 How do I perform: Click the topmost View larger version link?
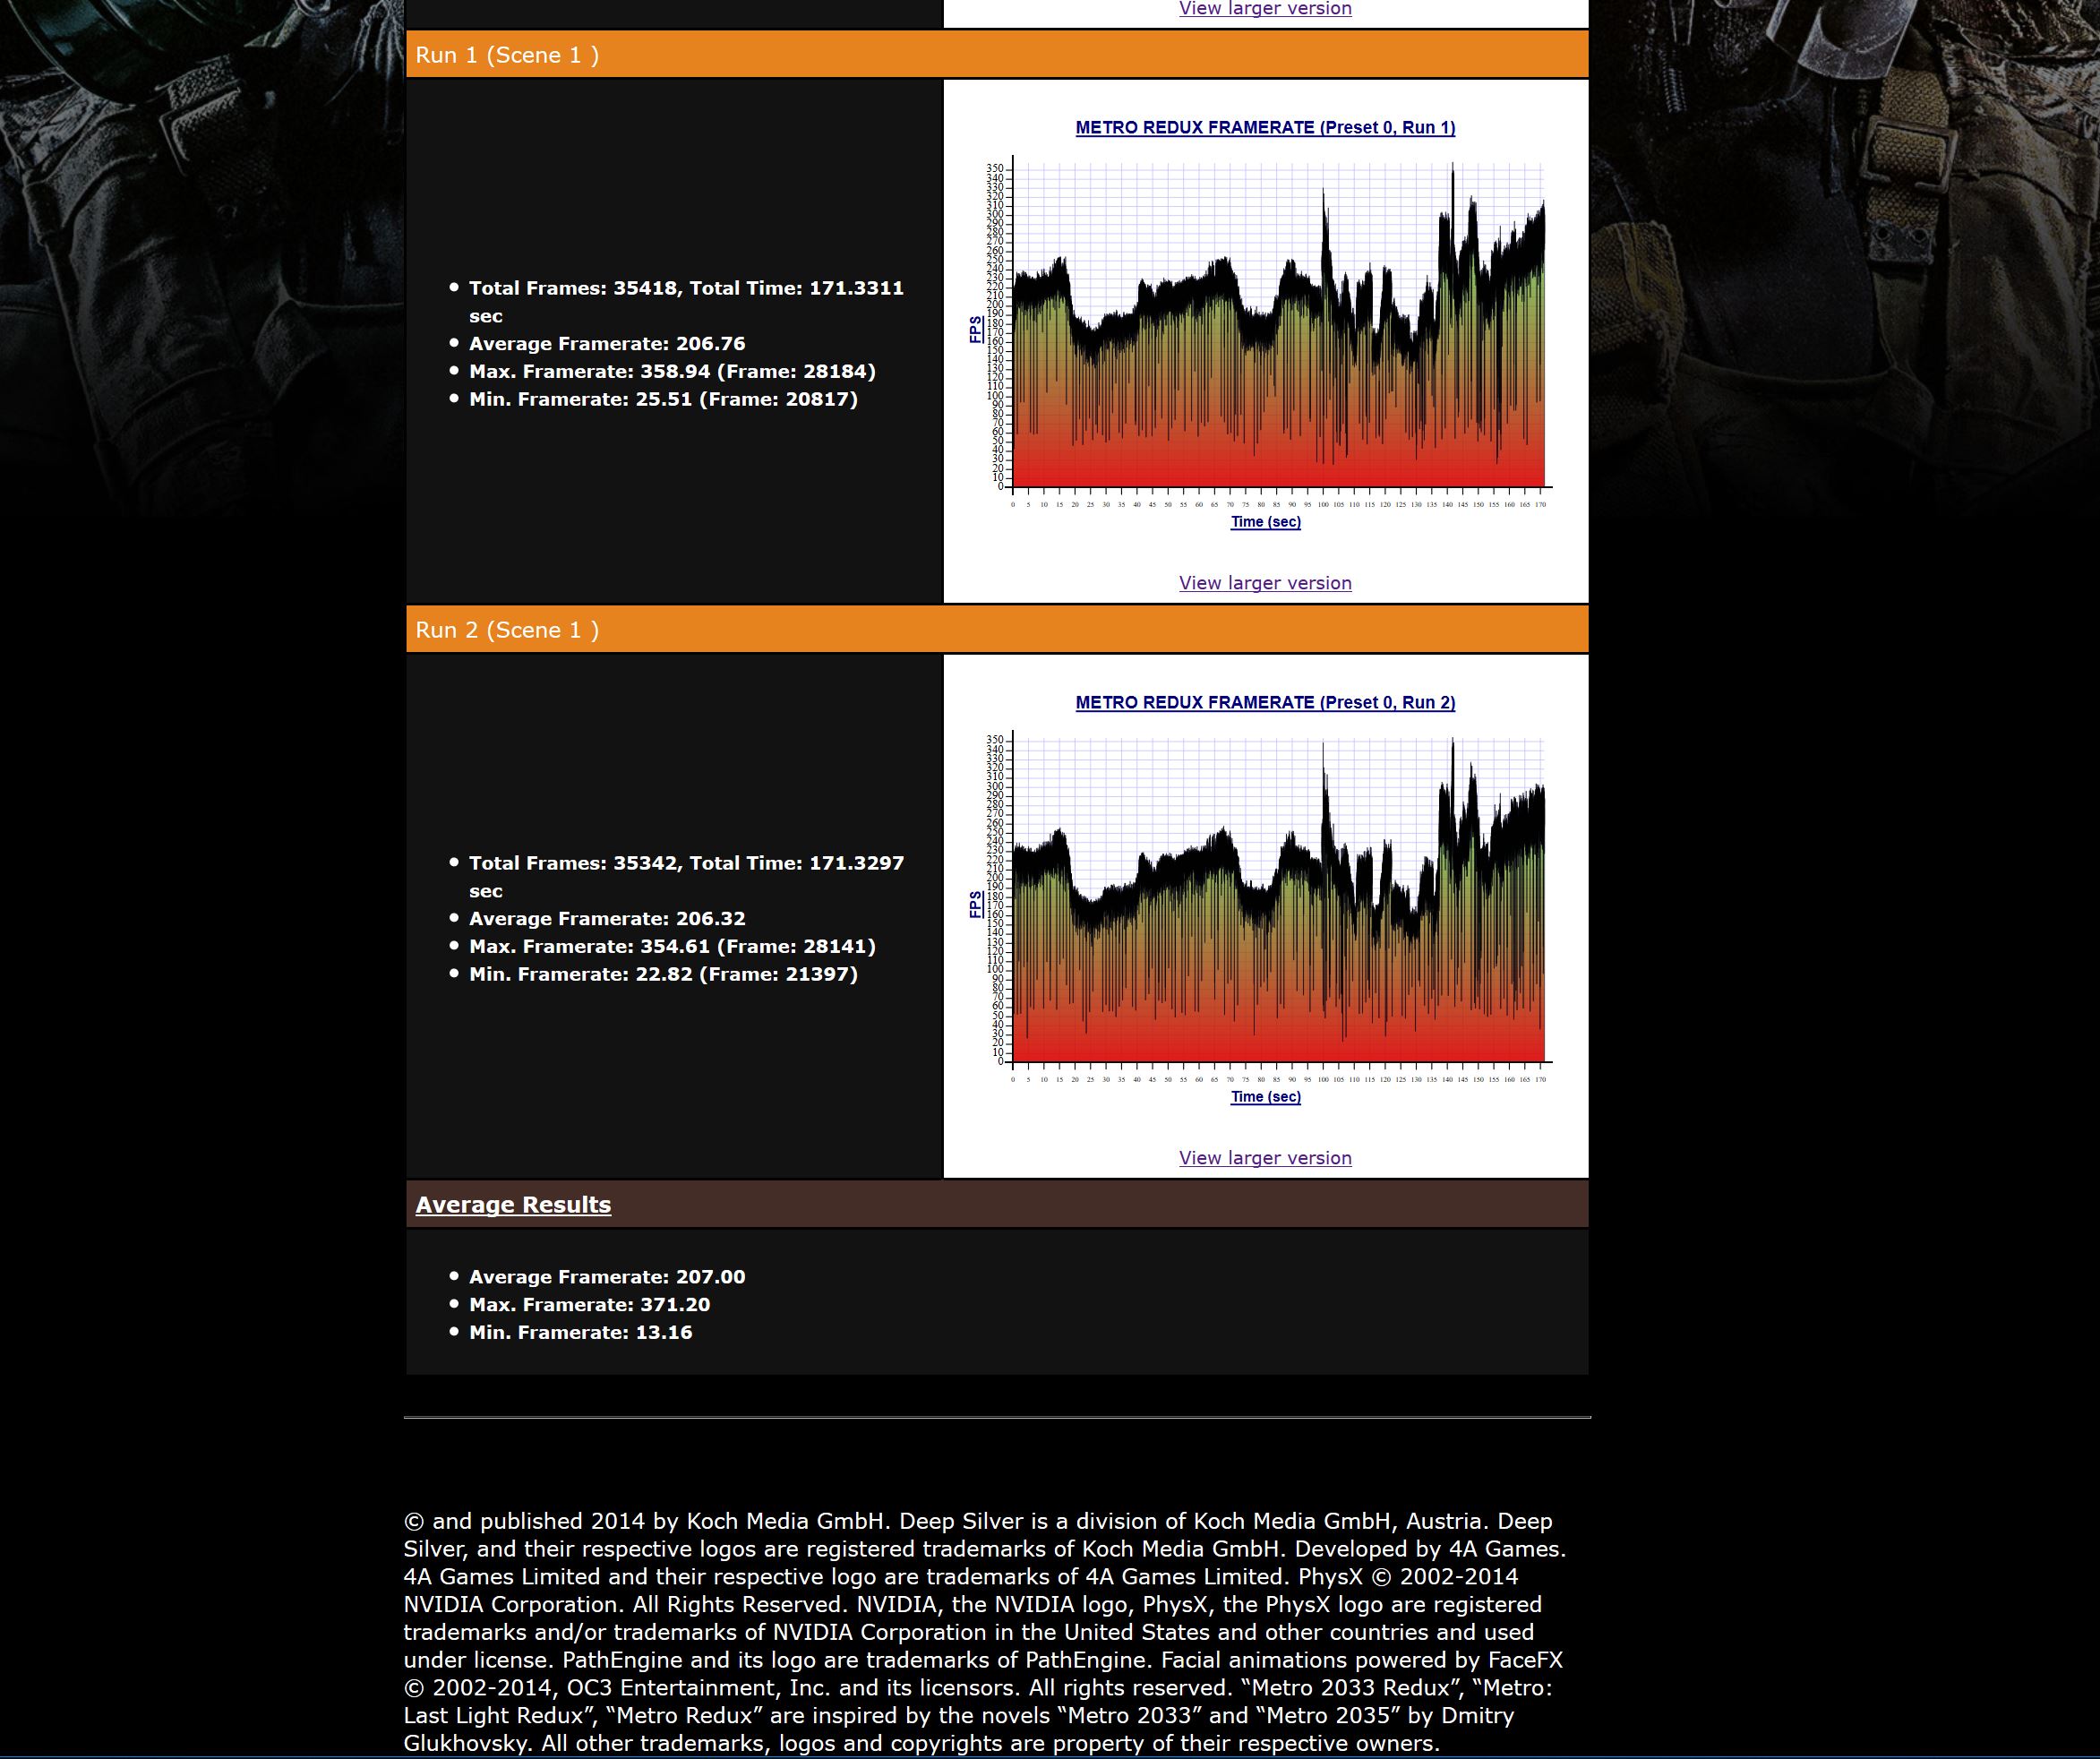pos(1265,9)
